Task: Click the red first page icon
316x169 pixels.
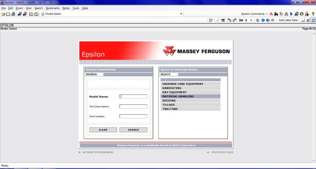Action: pos(241,20)
